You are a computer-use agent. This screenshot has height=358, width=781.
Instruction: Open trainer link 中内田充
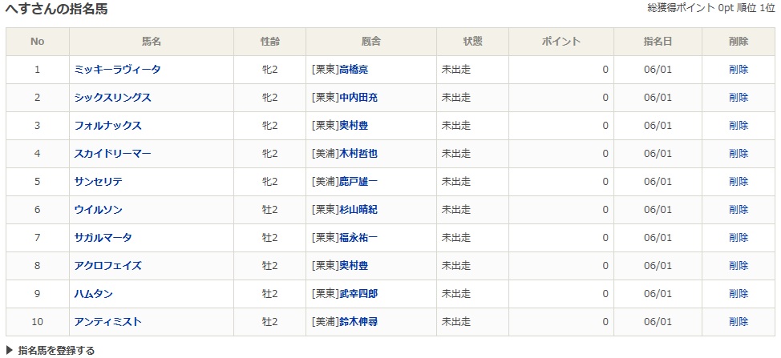click(x=358, y=98)
